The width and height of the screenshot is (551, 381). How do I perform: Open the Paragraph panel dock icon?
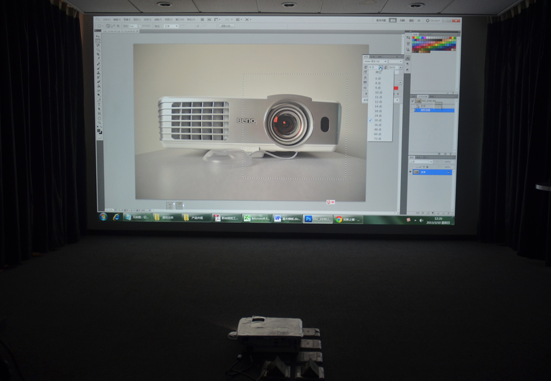click(x=407, y=64)
